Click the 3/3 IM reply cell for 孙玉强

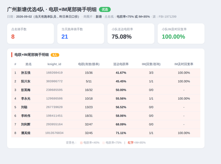[x=151, y=73]
